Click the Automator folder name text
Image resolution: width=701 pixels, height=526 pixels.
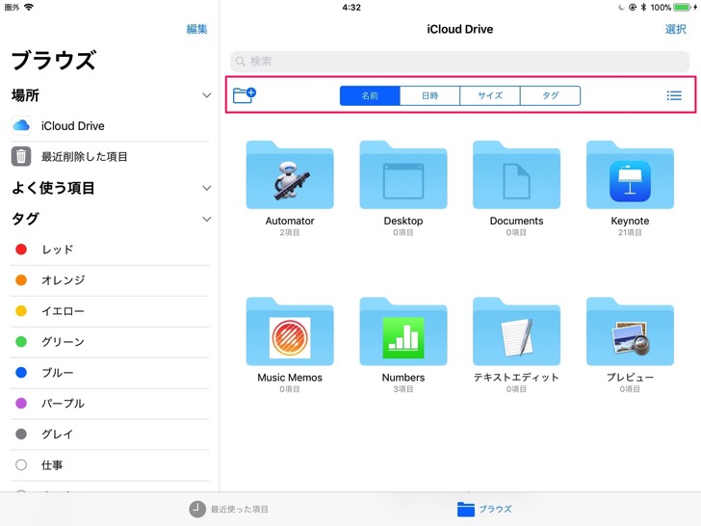[290, 221]
